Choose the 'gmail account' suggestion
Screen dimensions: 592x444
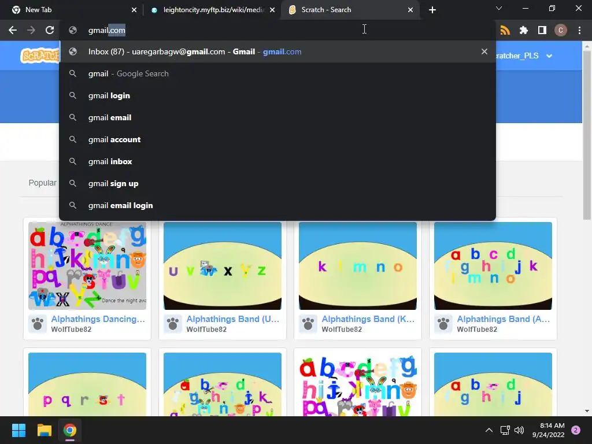coord(277,139)
